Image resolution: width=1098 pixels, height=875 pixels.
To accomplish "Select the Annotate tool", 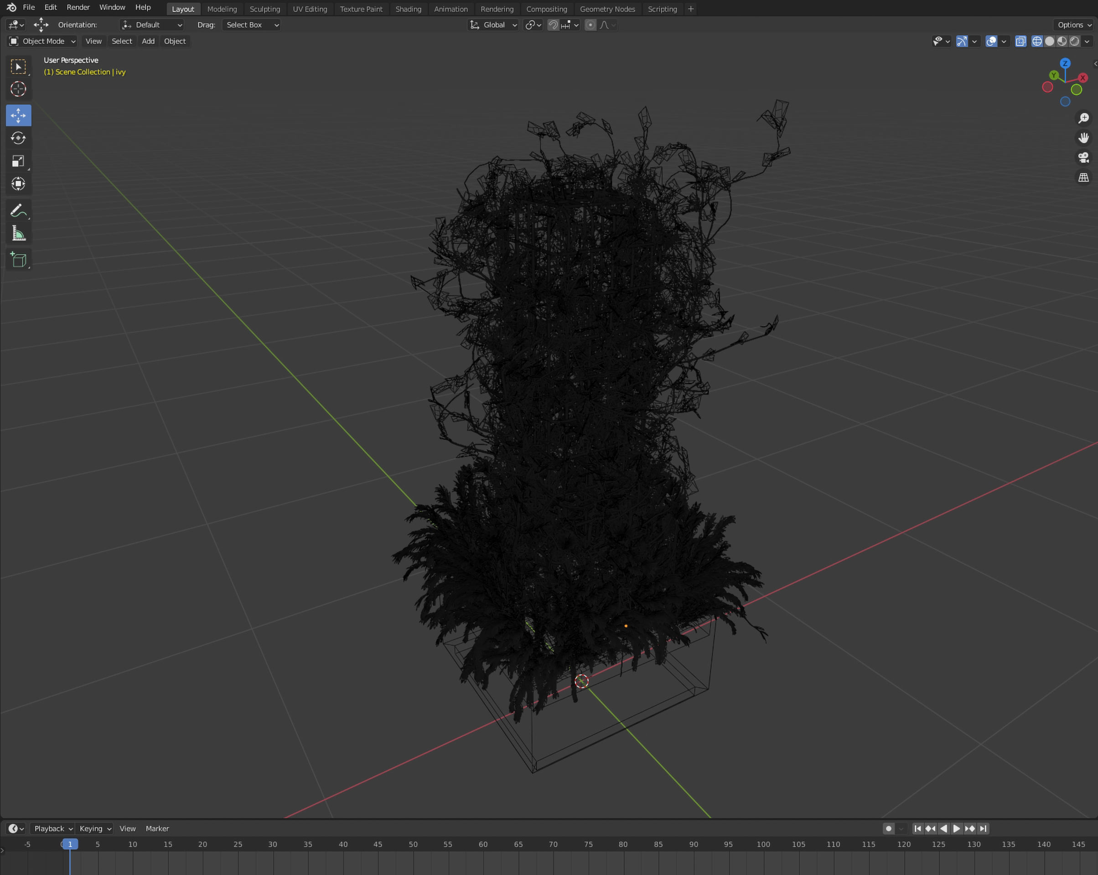I will click(18, 210).
